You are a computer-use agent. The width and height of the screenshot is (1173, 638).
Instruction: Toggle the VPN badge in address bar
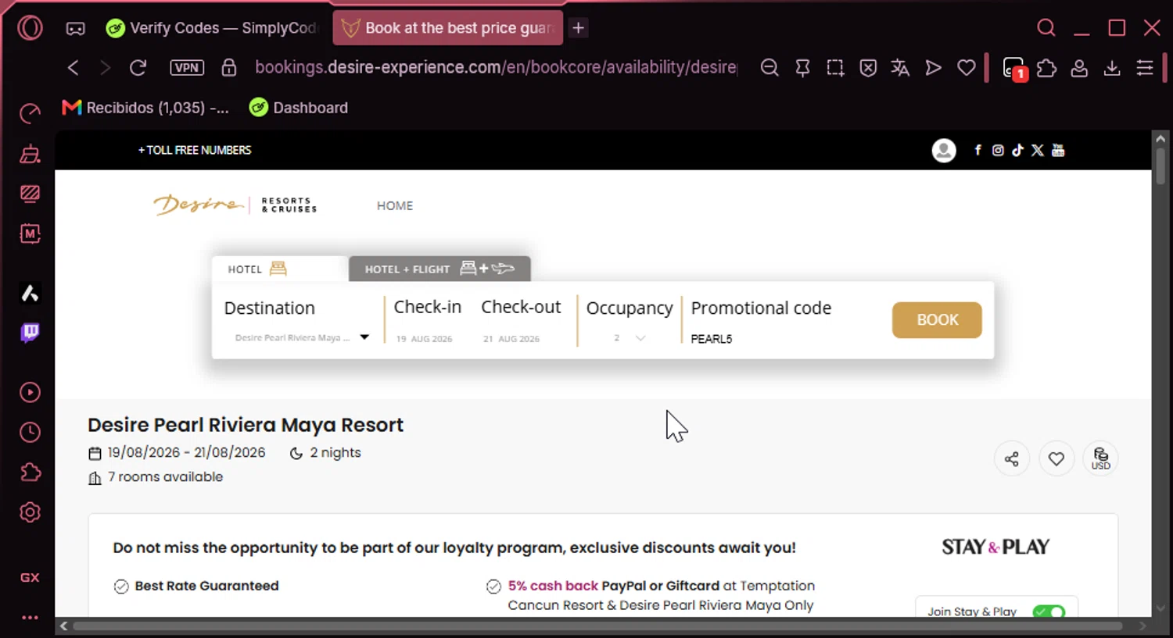pyautogui.click(x=187, y=68)
